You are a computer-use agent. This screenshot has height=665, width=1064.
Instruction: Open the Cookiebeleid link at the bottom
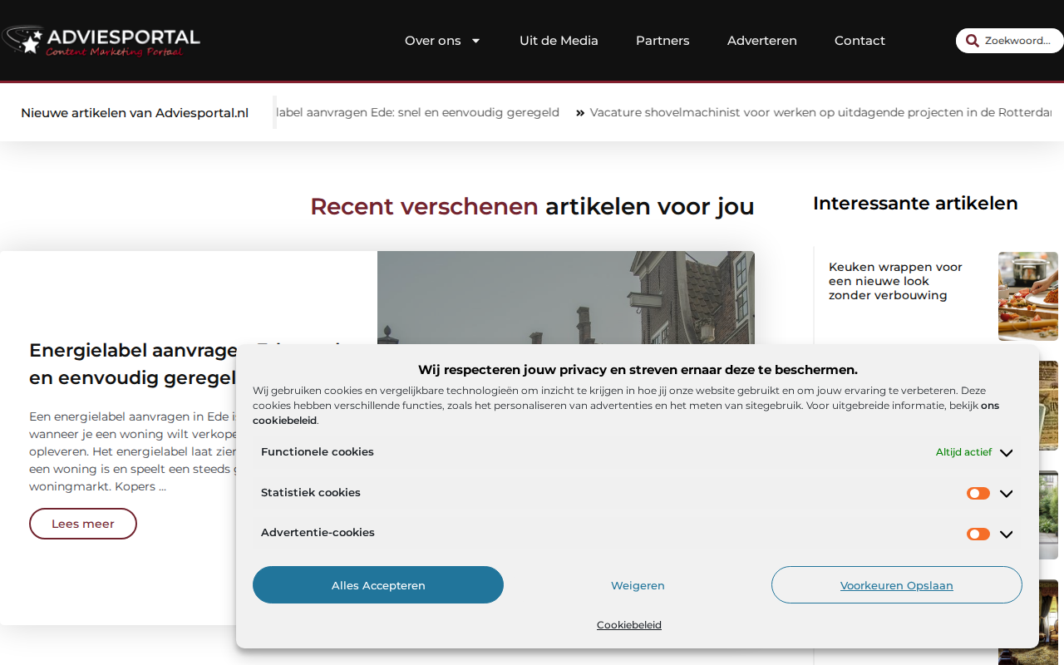pyautogui.click(x=629, y=625)
